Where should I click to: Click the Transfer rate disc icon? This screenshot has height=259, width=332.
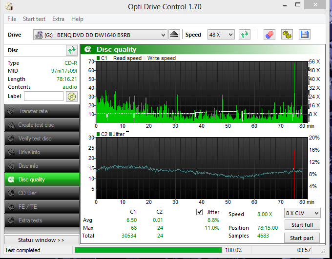click(11, 111)
